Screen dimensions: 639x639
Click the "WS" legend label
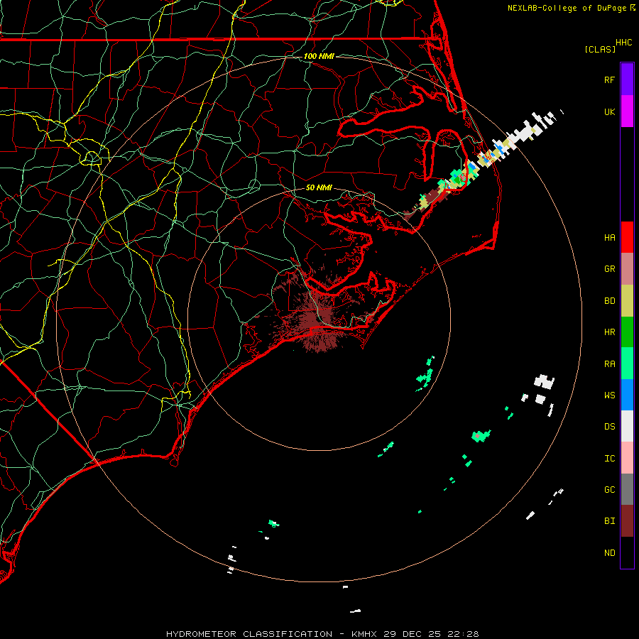(609, 395)
